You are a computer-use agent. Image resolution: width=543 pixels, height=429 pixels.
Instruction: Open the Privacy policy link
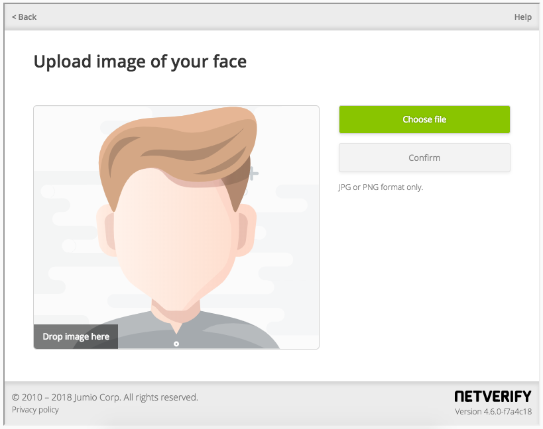coord(34,409)
